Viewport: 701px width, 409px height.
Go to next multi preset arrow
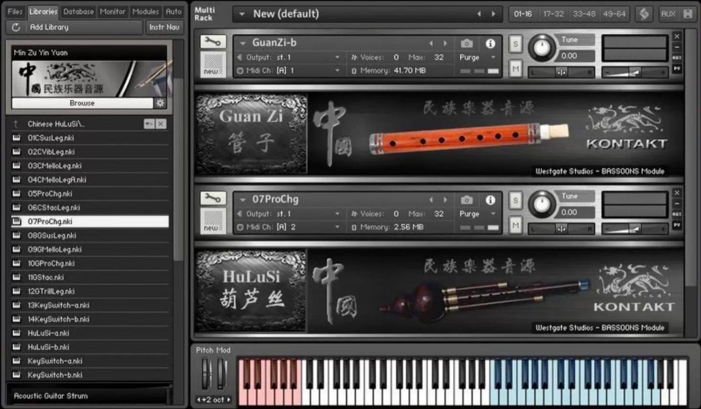494,14
